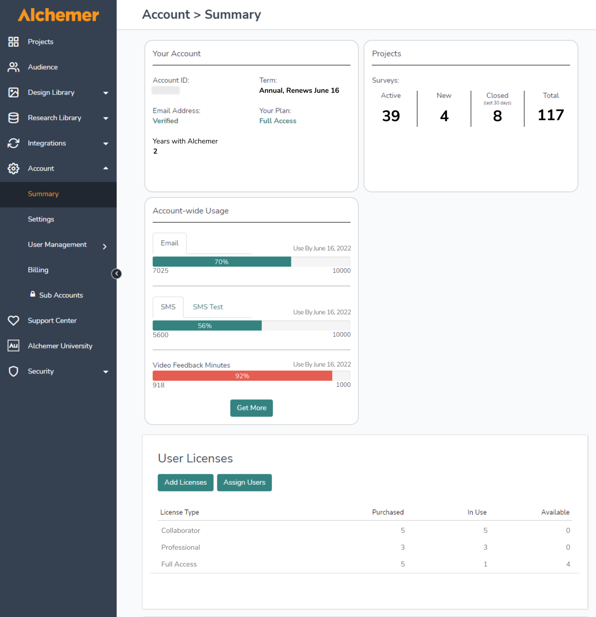Open the Support Center heart icon
596x617 pixels.
(x=13, y=321)
